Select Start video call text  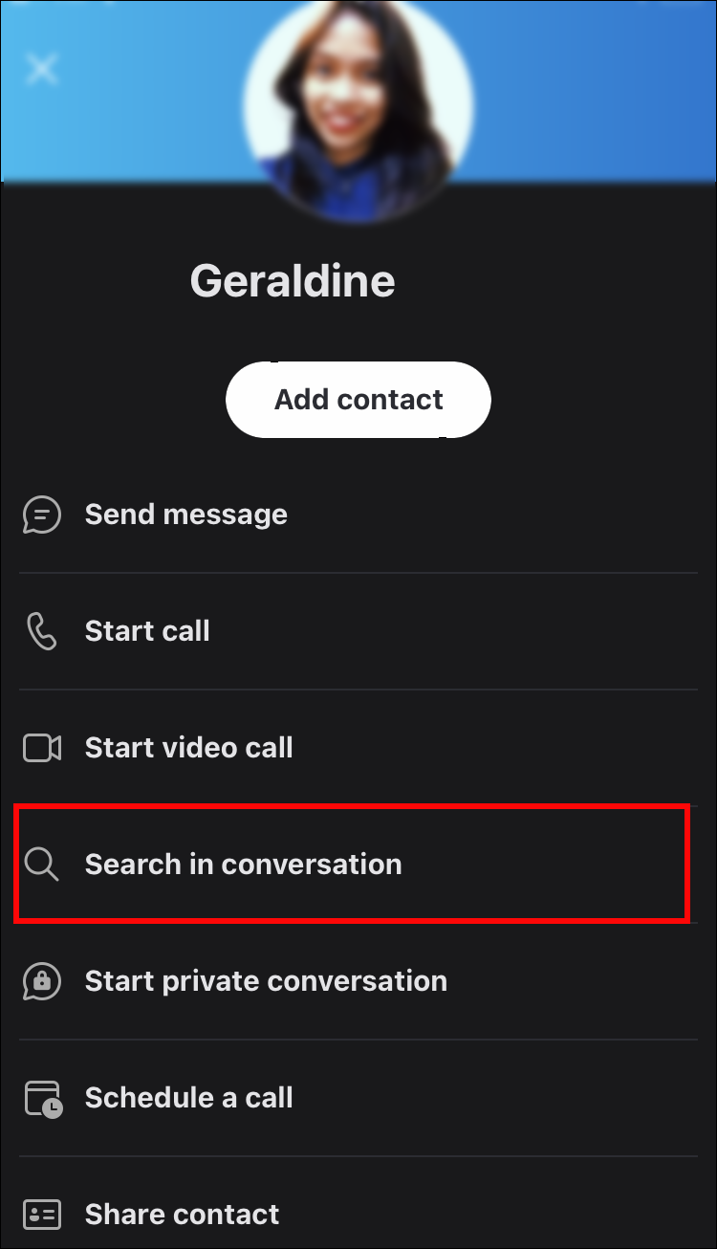point(189,748)
